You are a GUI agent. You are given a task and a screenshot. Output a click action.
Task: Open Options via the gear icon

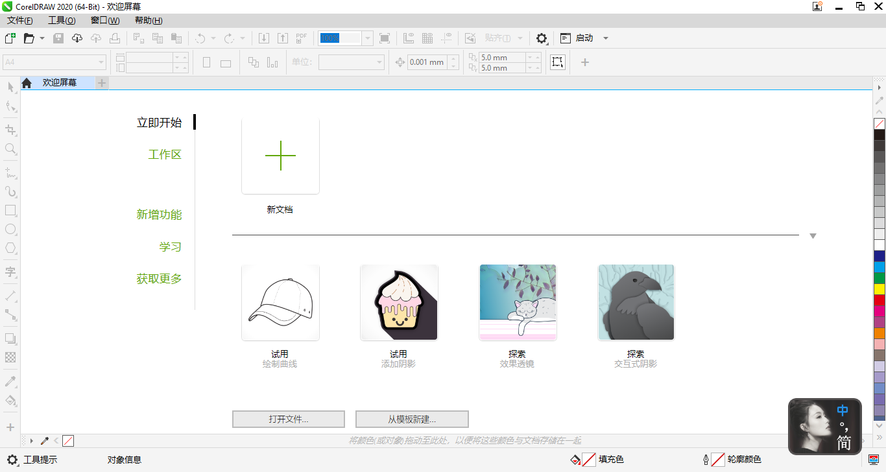tap(542, 38)
